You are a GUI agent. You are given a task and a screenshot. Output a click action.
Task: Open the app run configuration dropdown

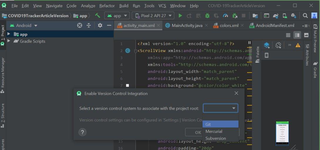[117, 16]
